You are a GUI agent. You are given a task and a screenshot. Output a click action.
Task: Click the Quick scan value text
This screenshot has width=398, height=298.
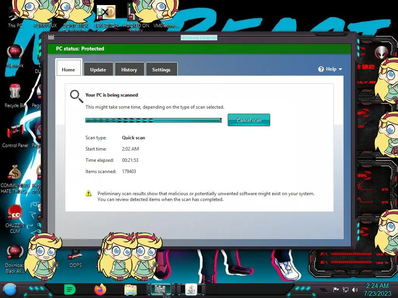point(134,138)
